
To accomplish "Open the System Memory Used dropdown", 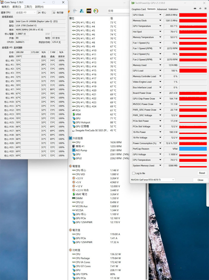I will pyautogui.click(x=160, y=165).
